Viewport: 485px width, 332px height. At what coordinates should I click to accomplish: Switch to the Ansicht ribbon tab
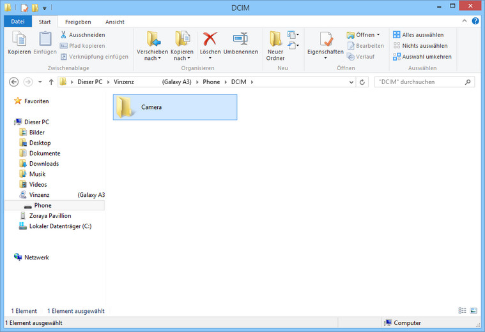(115, 22)
